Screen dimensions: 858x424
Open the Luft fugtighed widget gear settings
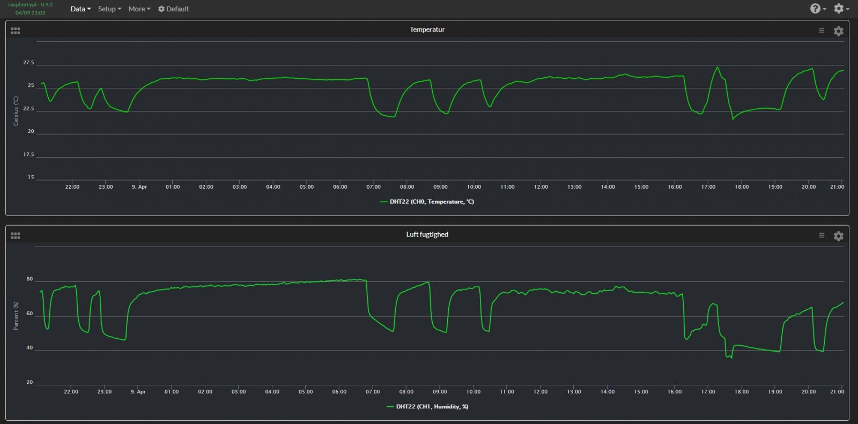(x=839, y=236)
